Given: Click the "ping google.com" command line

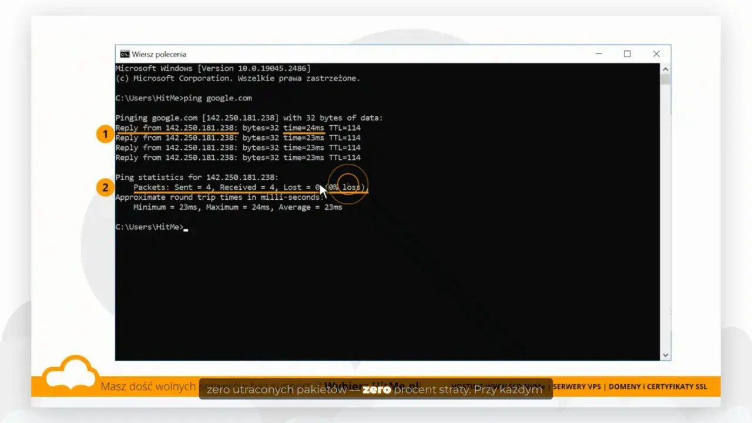Looking at the screenshot, I should (184, 98).
